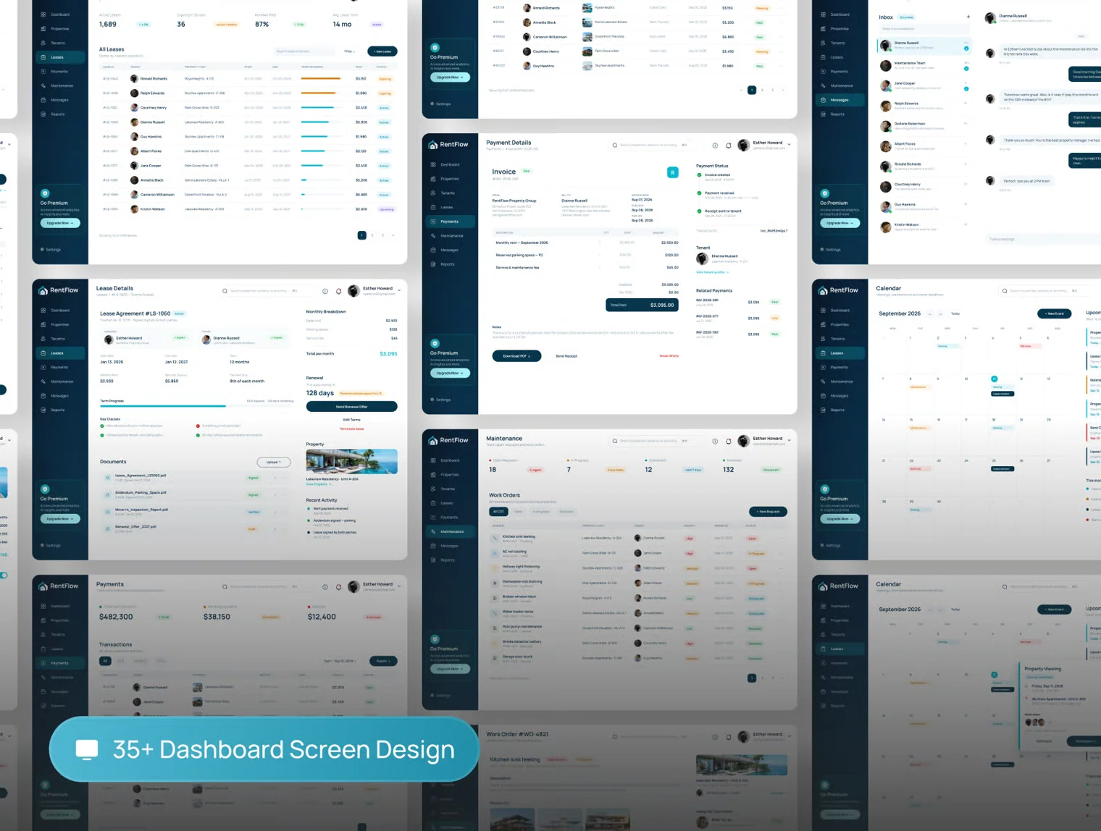
Task: Click Kitchen sink leaking row icon
Action: coord(495,539)
